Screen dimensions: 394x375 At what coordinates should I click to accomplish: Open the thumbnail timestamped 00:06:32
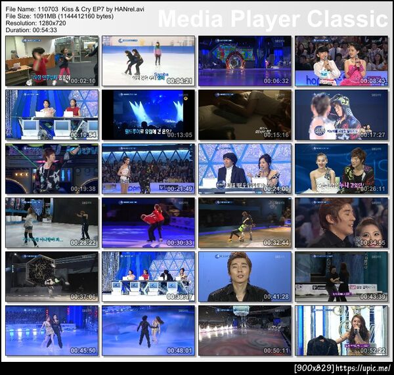(245, 61)
